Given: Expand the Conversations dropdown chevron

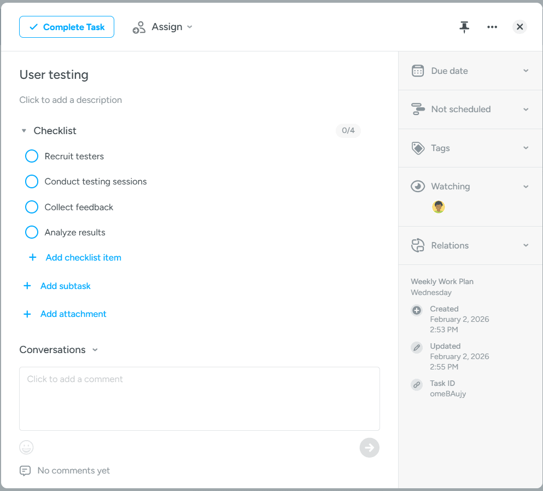Looking at the screenshot, I should point(95,350).
